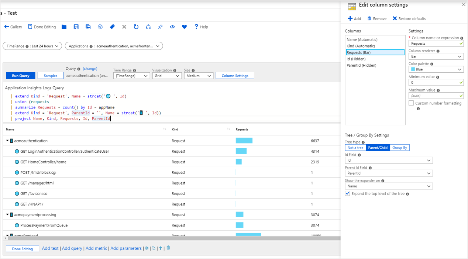Open the Blue Color palette selector
The height and width of the screenshot is (259, 468).
tap(436, 69)
